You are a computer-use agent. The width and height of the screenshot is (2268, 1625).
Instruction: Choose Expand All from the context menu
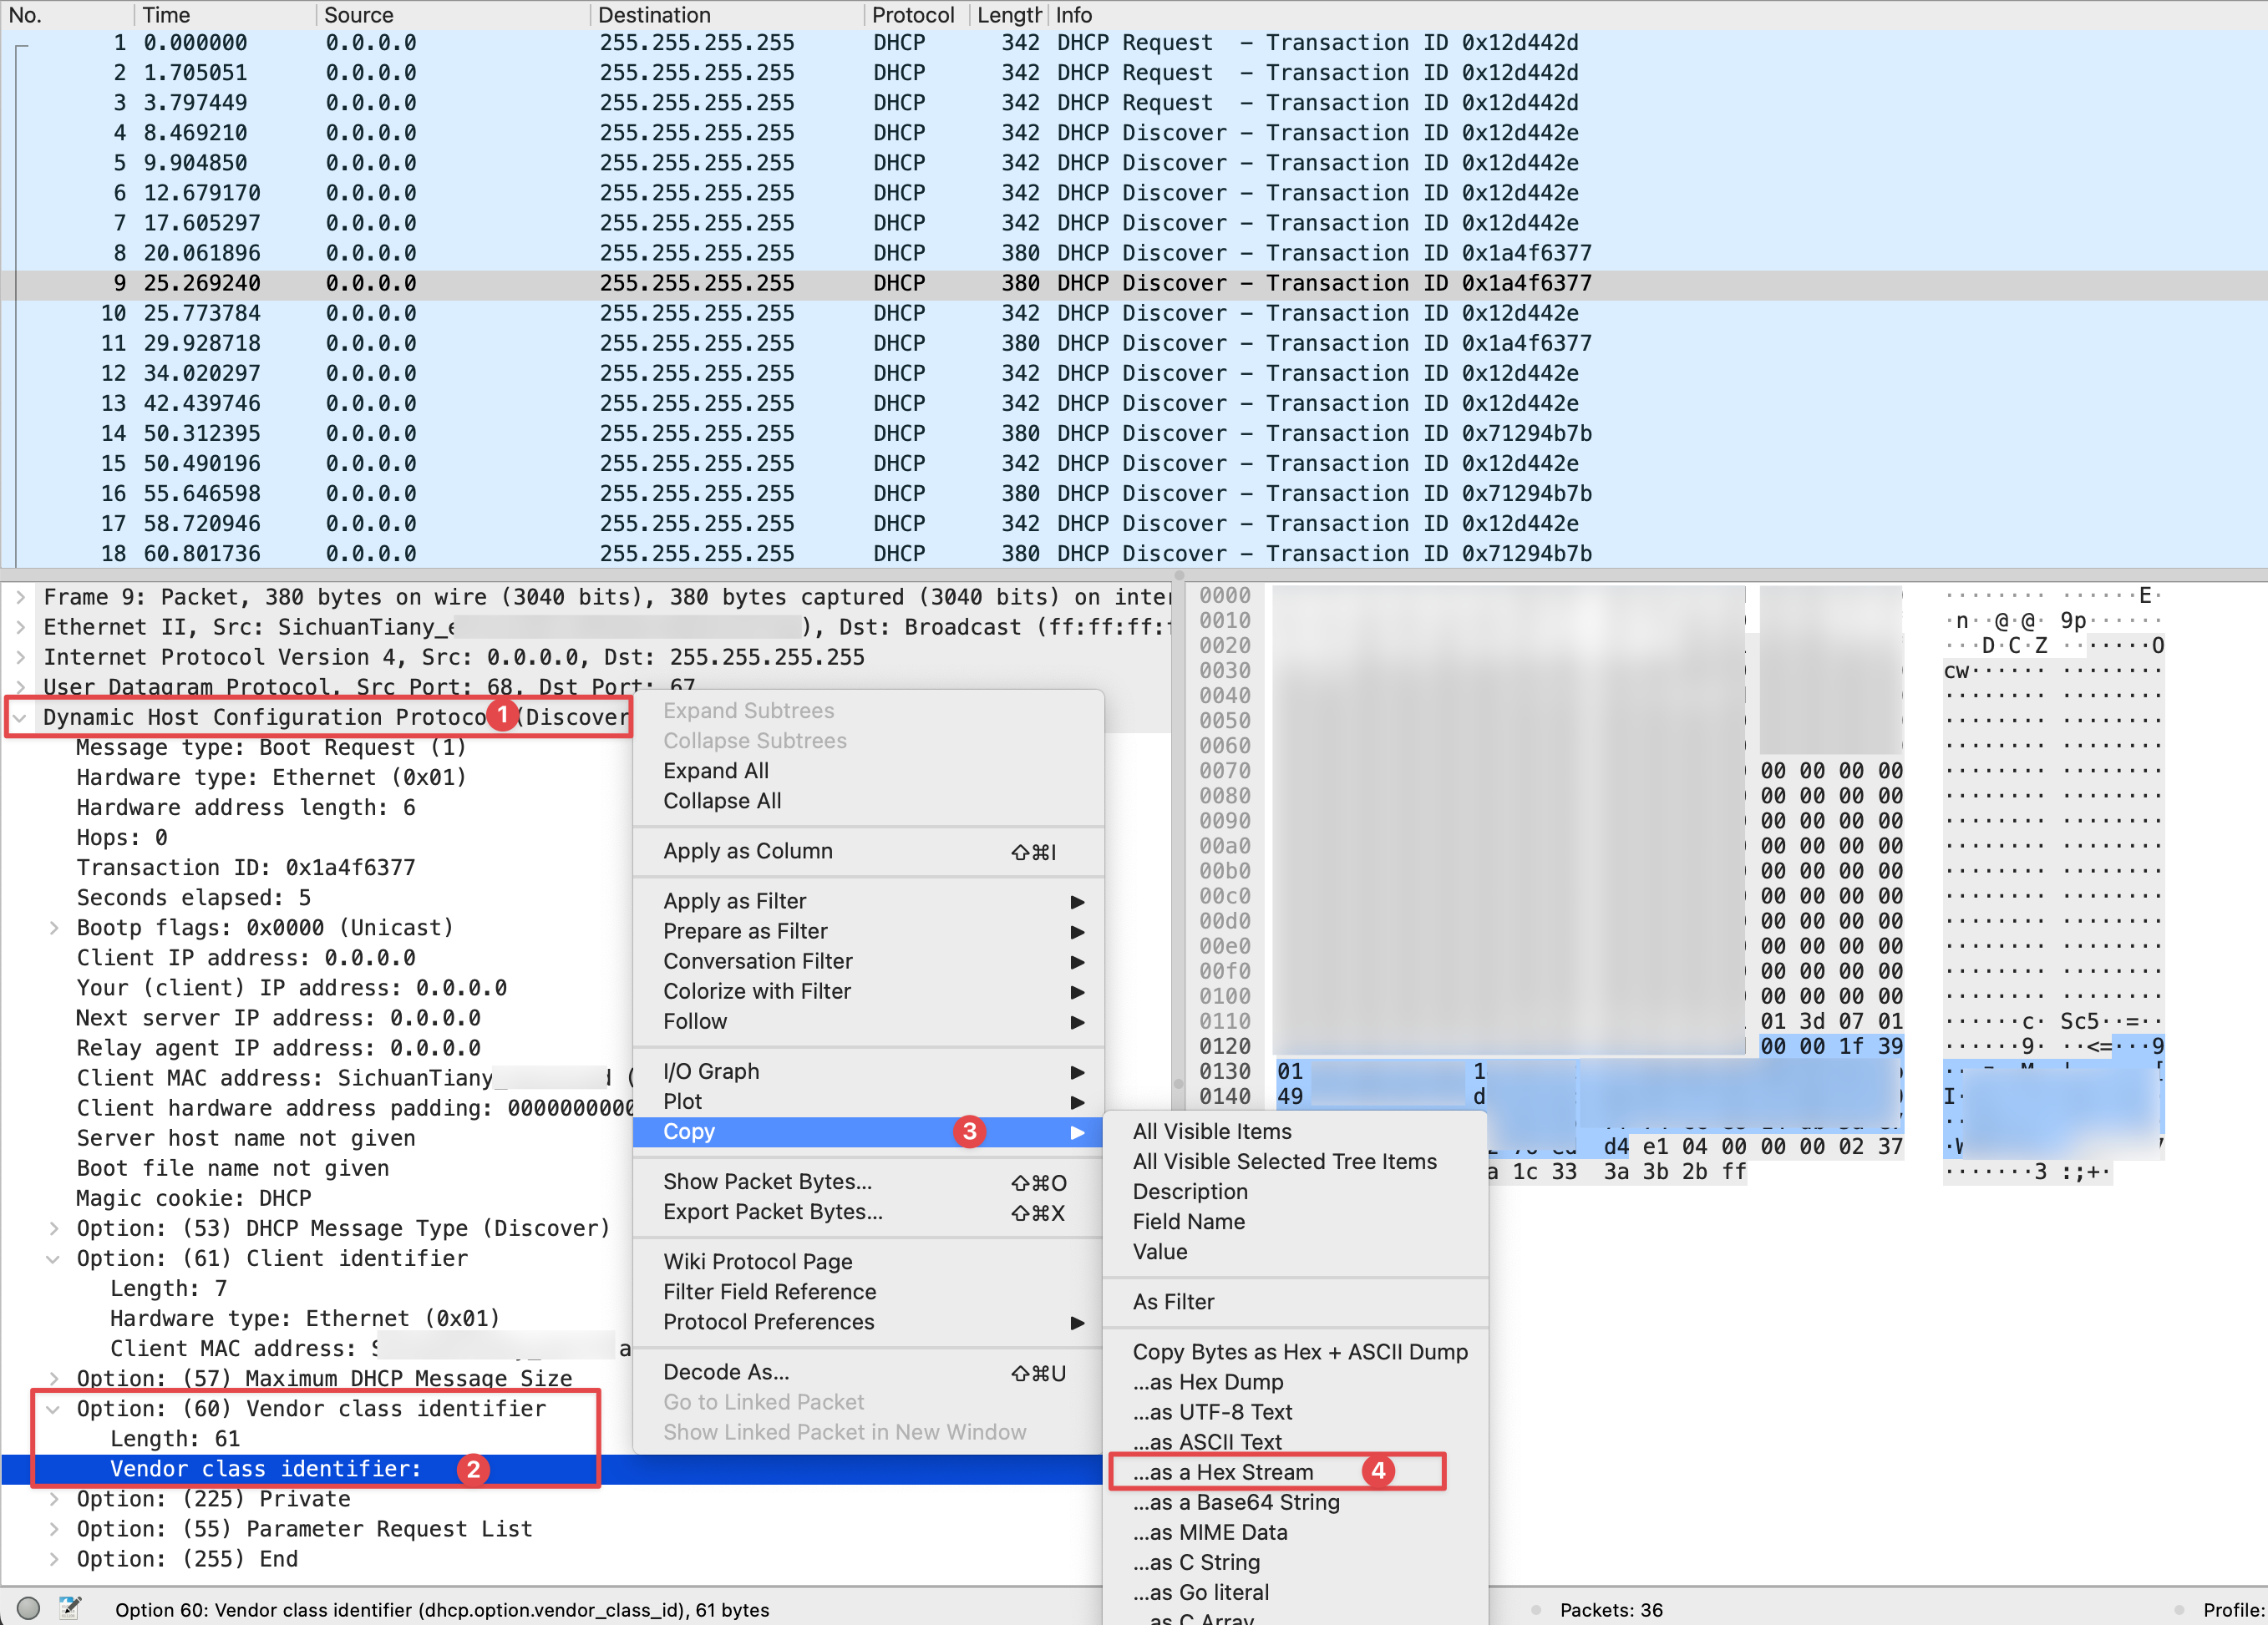[716, 771]
